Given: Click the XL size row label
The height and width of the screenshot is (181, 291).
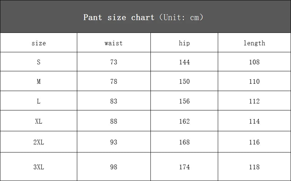Looking at the screenshot, I should click(x=39, y=121).
